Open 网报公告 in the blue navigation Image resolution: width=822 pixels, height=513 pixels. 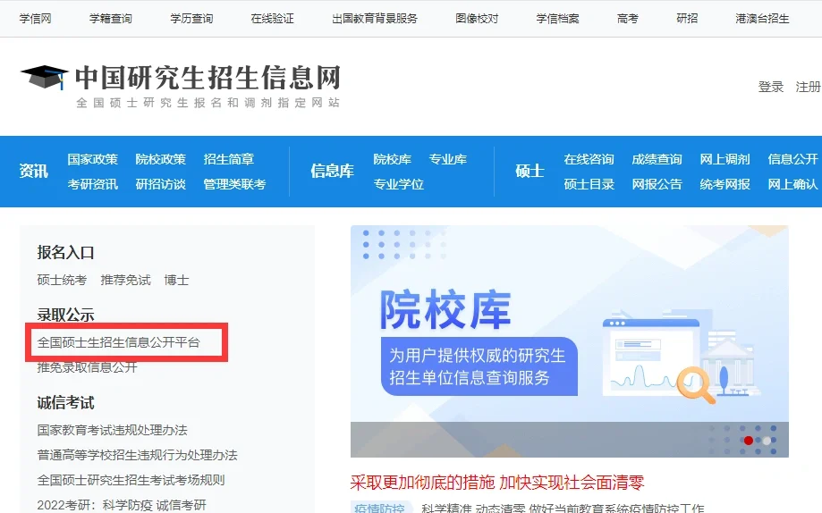coord(657,184)
